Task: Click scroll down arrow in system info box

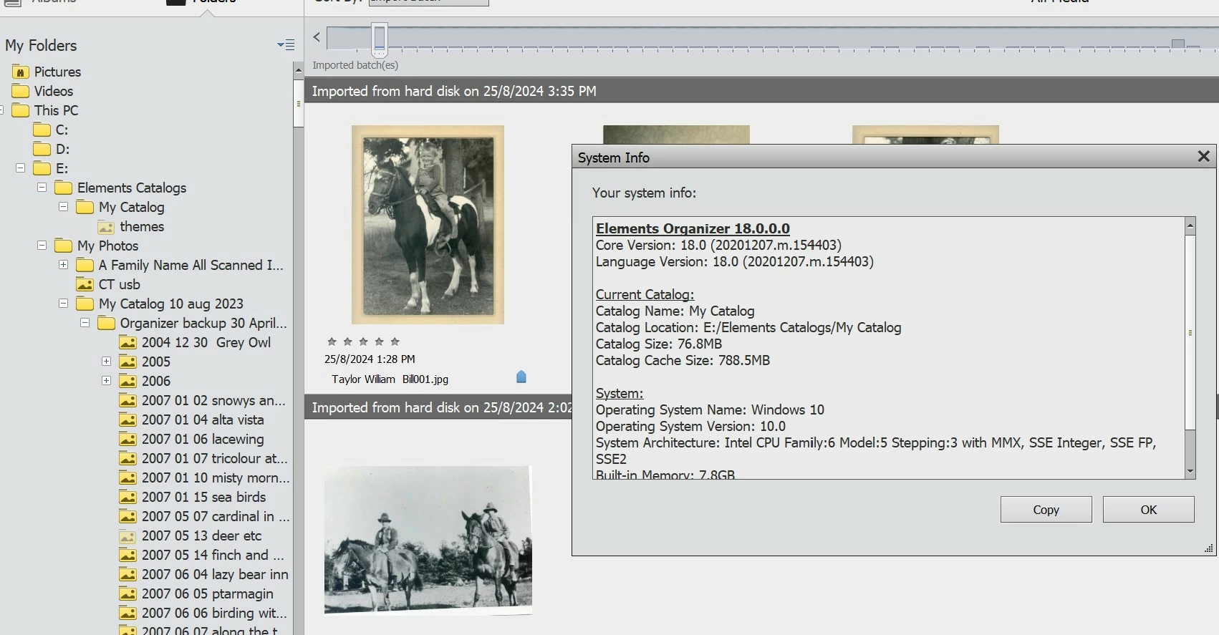Action: coord(1190,472)
